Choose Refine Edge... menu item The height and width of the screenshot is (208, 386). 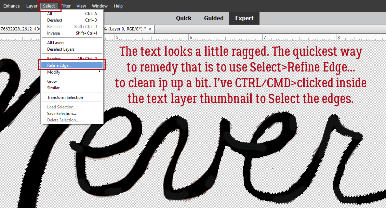tap(72, 65)
